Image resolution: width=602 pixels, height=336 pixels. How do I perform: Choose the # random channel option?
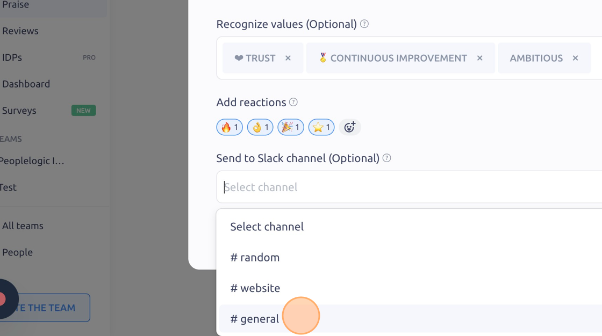pos(411,258)
